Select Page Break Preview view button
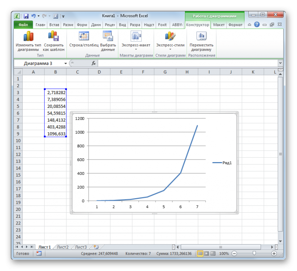This screenshot has width=297, height=271. coord(213,254)
